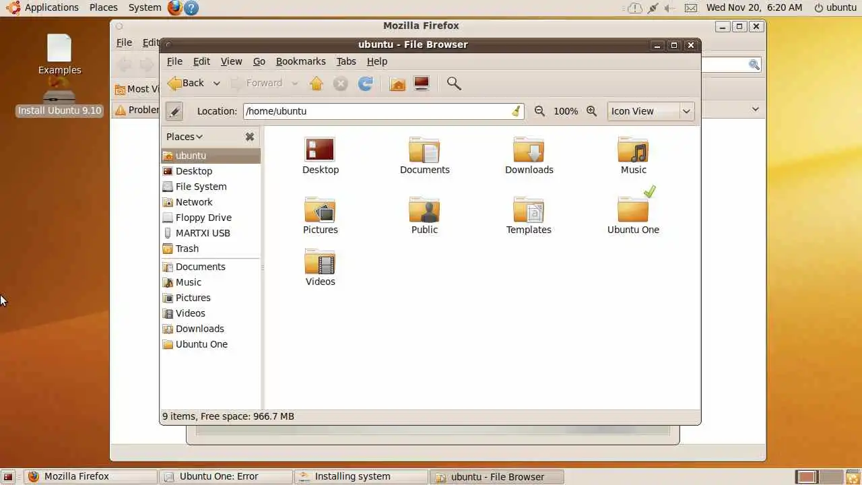Viewport: 862px width, 485px height.
Task: Go back with the Back arrow button
Action: (186, 83)
